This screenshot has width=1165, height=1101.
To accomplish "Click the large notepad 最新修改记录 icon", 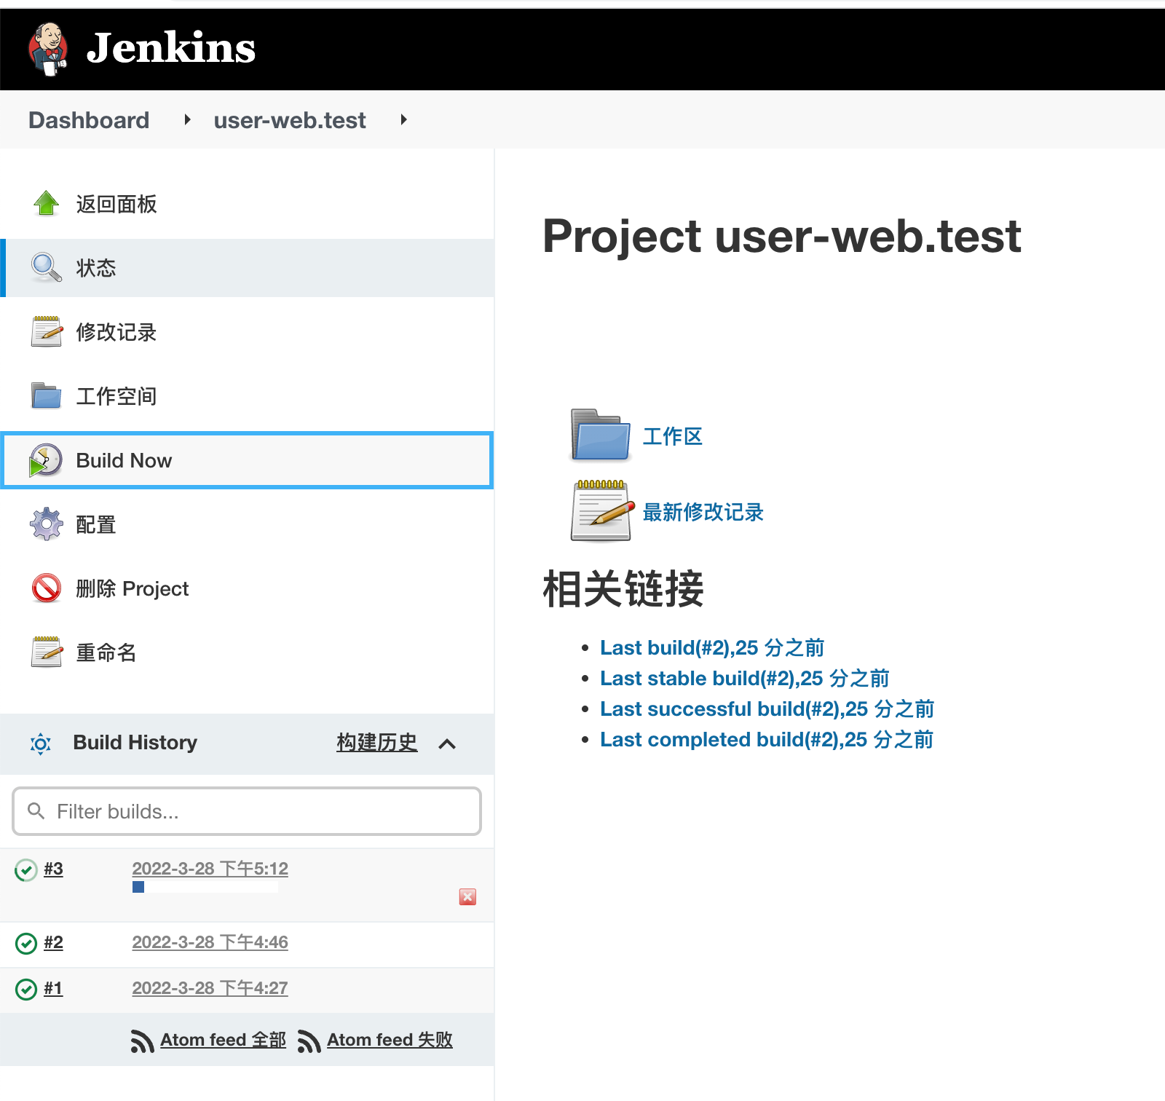I will (603, 510).
